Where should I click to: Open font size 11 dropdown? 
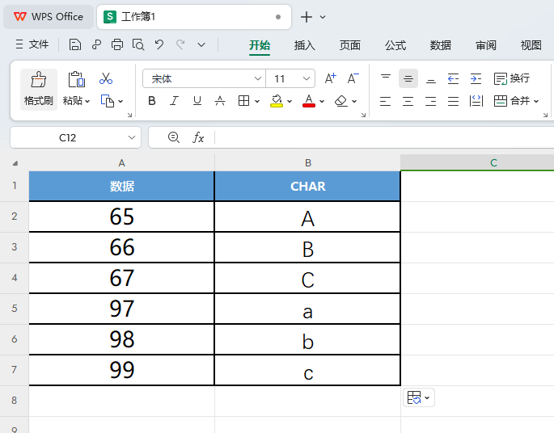[x=307, y=78]
